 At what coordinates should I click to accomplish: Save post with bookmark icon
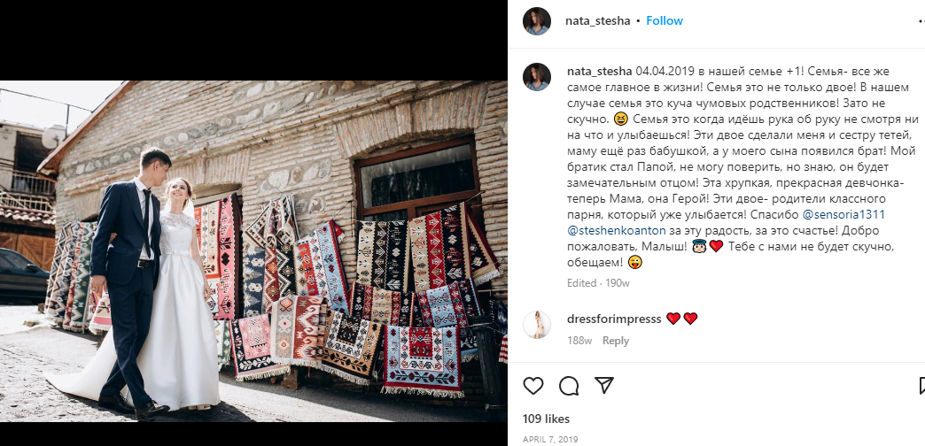922,386
